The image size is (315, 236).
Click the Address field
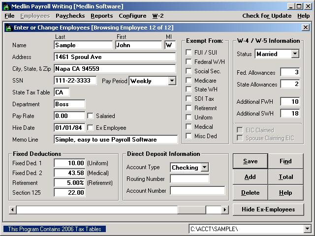(x=115, y=57)
